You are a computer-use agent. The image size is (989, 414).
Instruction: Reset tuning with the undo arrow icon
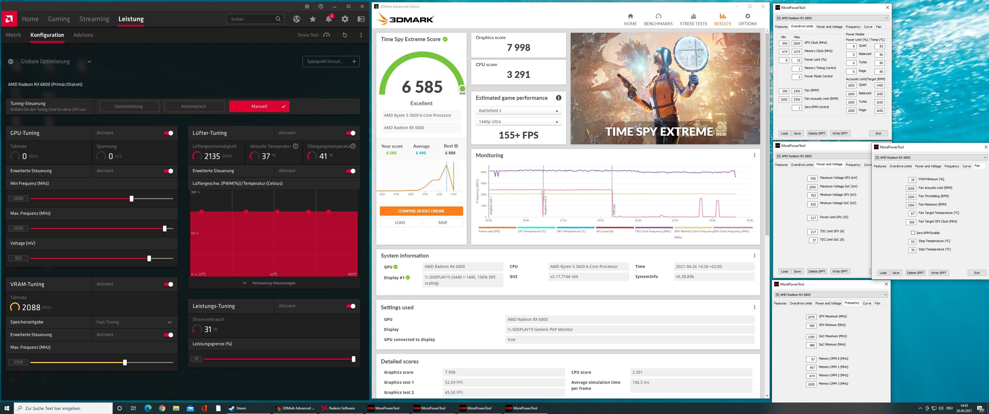tap(345, 35)
